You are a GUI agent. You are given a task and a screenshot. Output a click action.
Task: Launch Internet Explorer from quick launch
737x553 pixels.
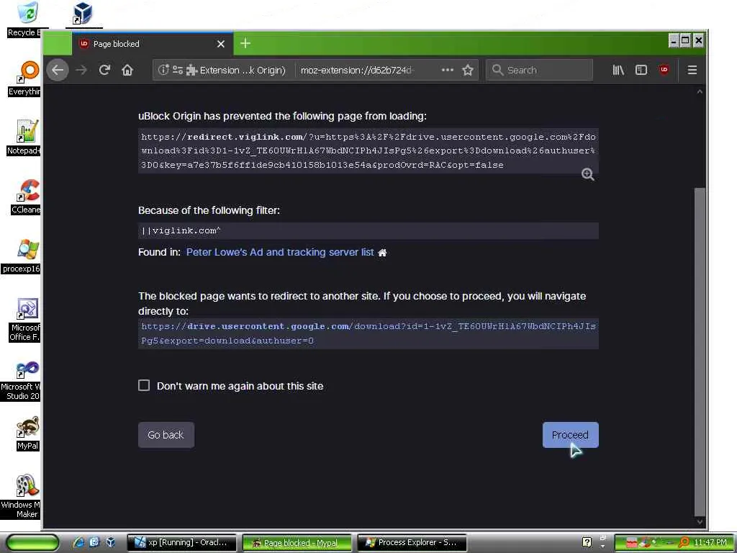pos(78,542)
